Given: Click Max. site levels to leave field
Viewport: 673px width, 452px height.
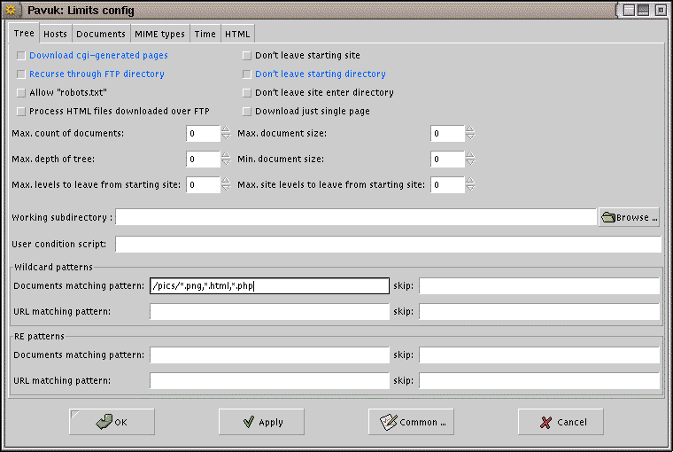Looking at the screenshot, I should point(448,184).
